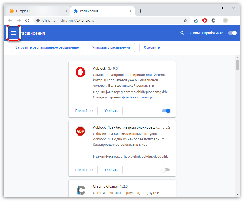Image resolution: width=244 pixels, height=201 pixels.
Task: Open the extensions hamburger menu
Action: click(x=13, y=33)
